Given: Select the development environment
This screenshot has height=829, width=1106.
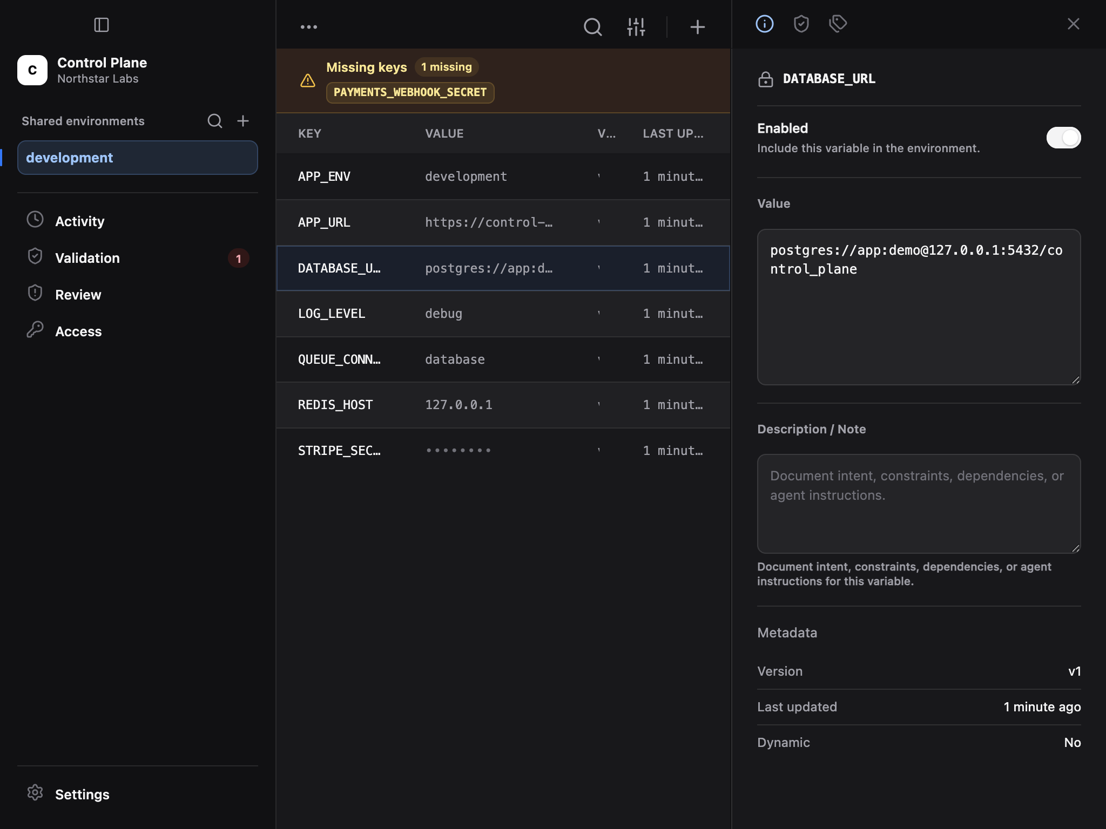Looking at the screenshot, I should tap(138, 158).
